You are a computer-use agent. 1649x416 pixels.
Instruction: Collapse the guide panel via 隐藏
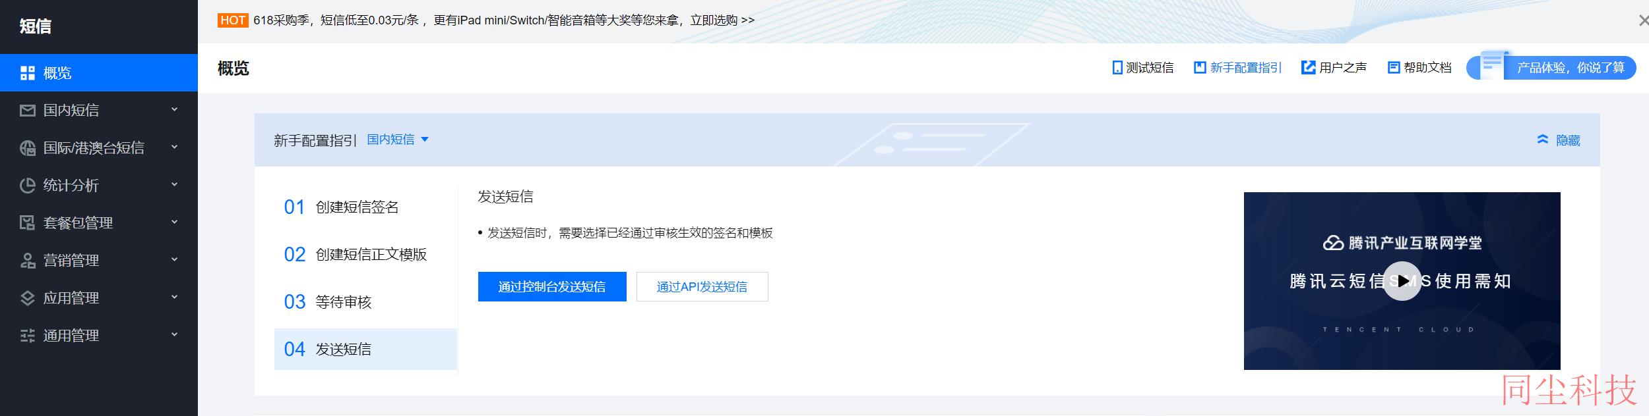tap(1567, 140)
